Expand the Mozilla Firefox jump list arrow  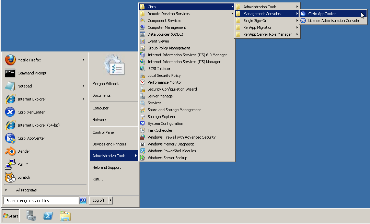coord(83,60)
